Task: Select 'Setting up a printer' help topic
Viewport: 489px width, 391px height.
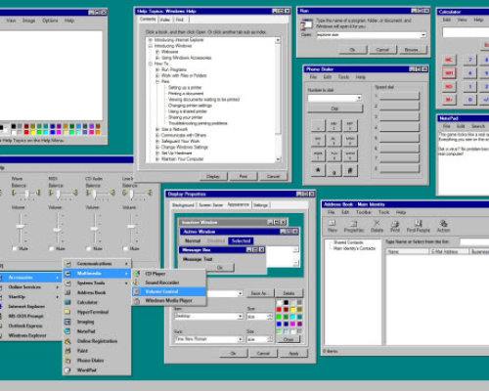Action: pyautogui.click(x=185, y=88)
